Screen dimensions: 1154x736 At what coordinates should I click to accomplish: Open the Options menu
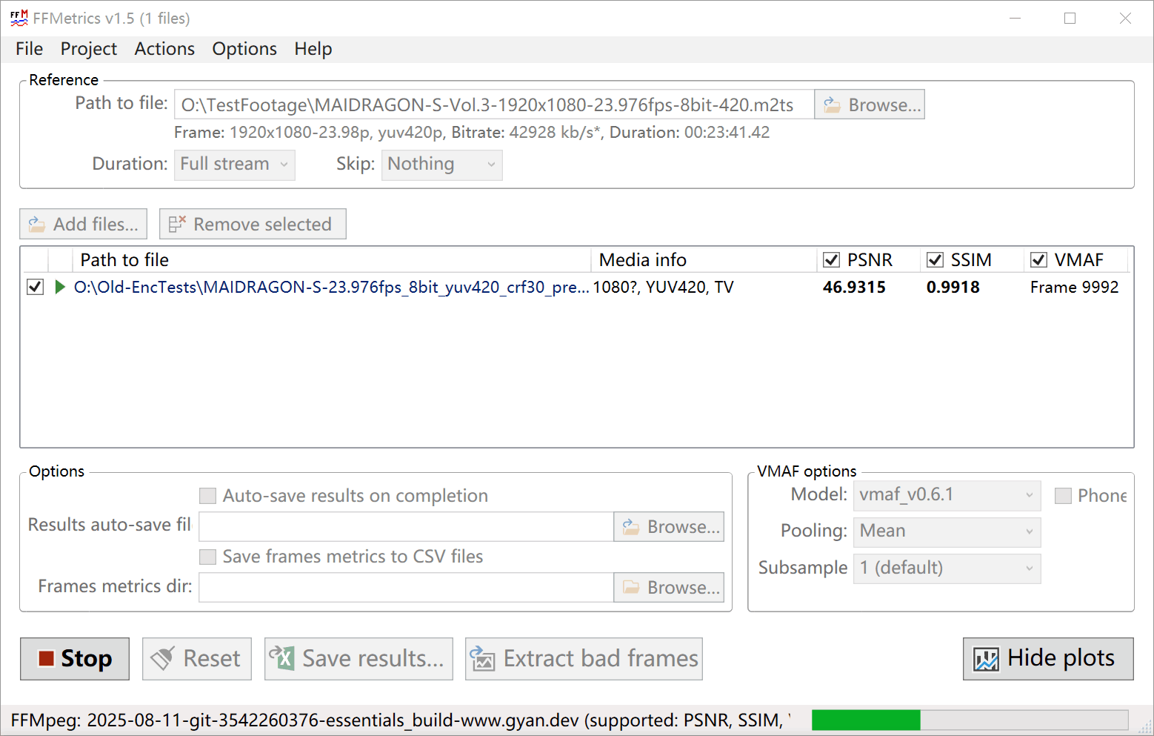244,49
